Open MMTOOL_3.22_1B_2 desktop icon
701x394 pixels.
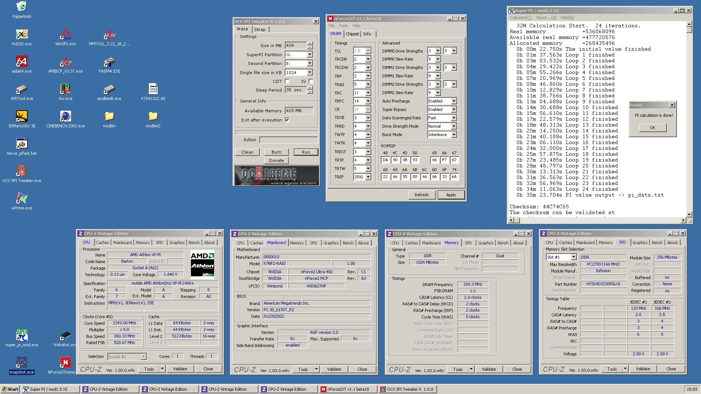(109, 34)
